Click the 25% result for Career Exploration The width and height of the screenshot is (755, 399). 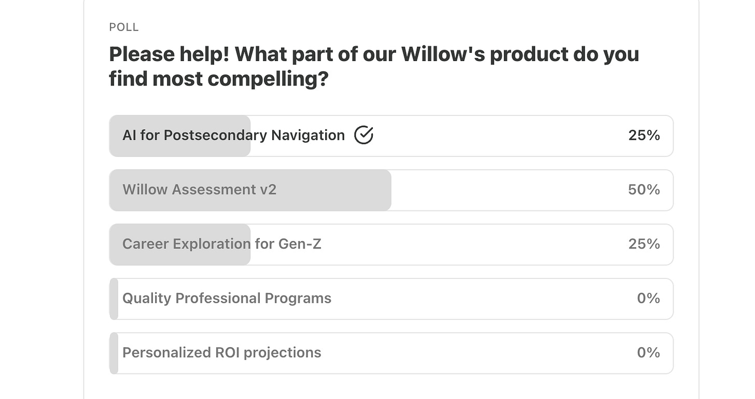coord(644,244)
